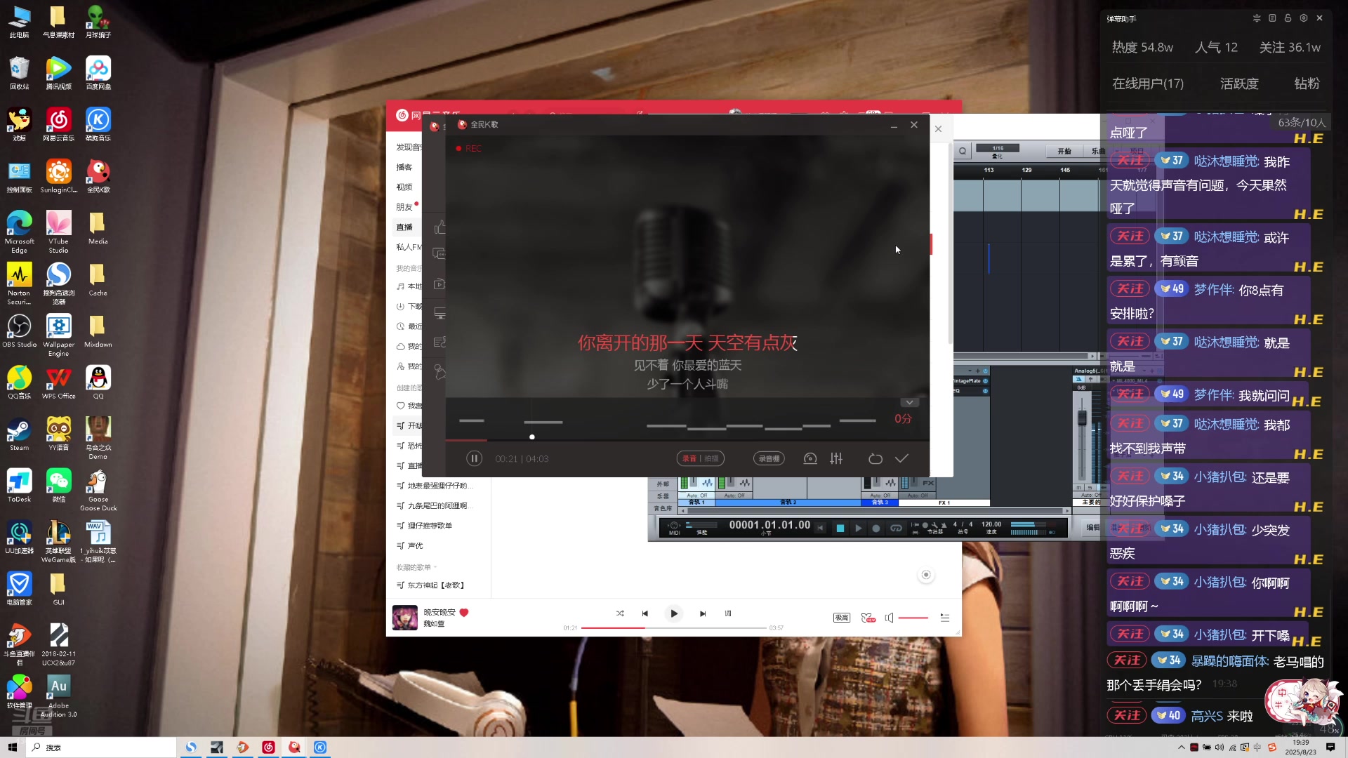Open the Windows Start menu
1348x758 pixels.
pyautogui.click(x=12, y=747)
